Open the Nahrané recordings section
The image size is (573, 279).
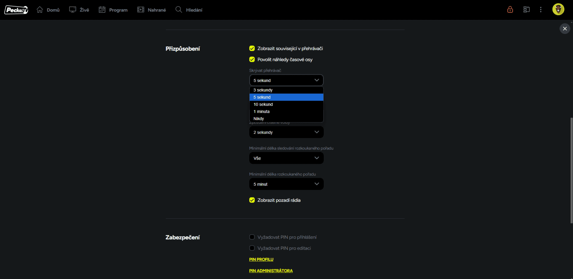pos(151,10)
